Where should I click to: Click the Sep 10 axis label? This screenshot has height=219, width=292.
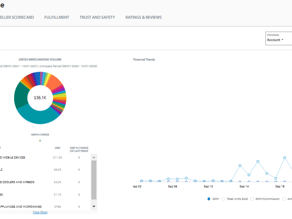pyautogui.click(x=208, y=186)
